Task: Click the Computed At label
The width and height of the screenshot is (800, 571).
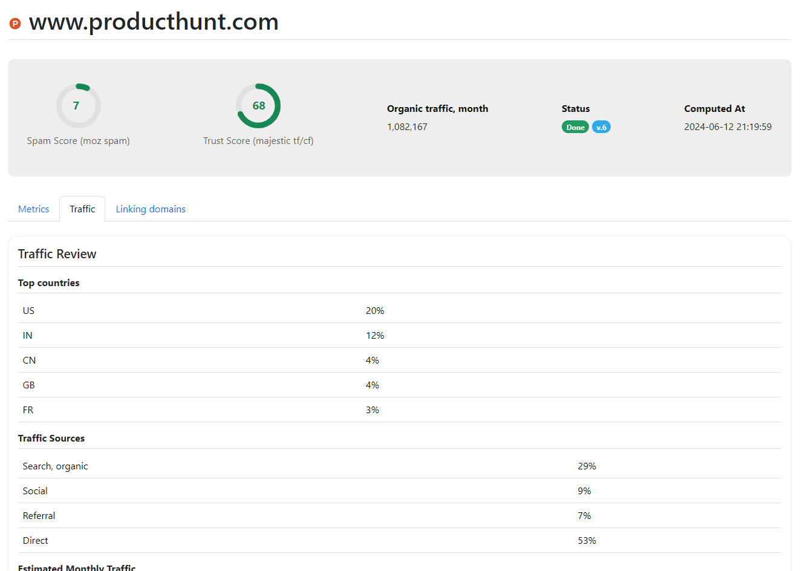Action: 715,109
